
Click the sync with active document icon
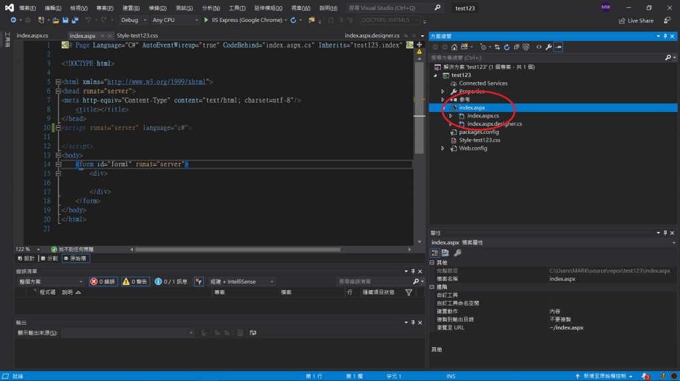(497, 47)
